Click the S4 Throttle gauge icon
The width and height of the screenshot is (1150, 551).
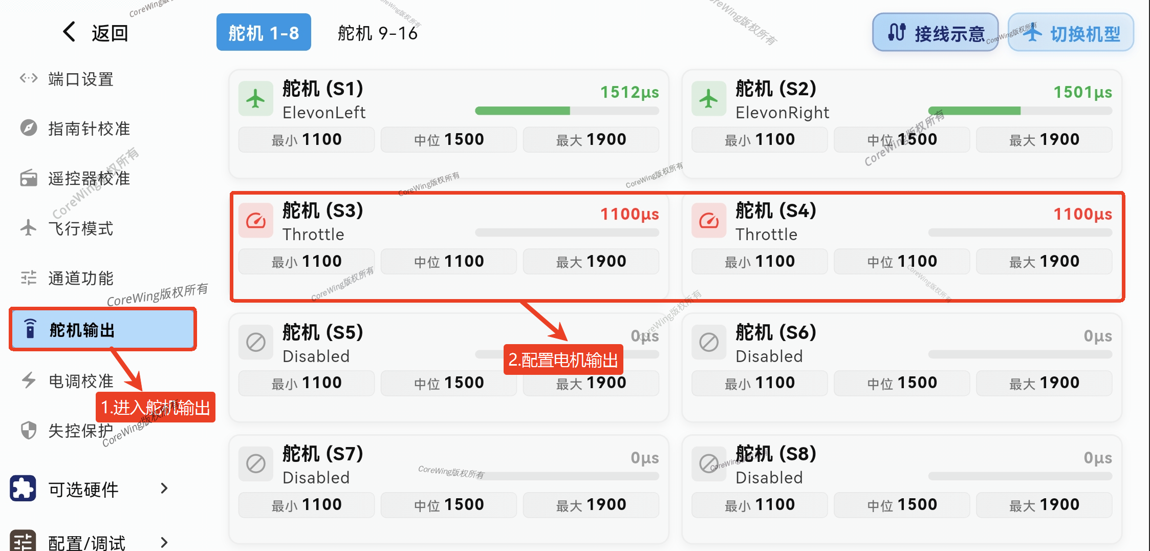(x=708, y=221)
